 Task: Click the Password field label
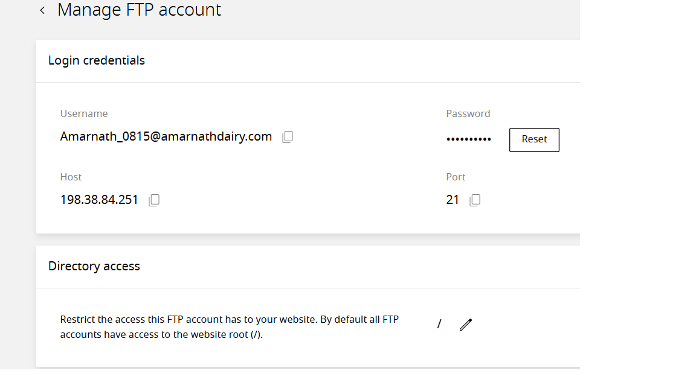pos(468,113)
